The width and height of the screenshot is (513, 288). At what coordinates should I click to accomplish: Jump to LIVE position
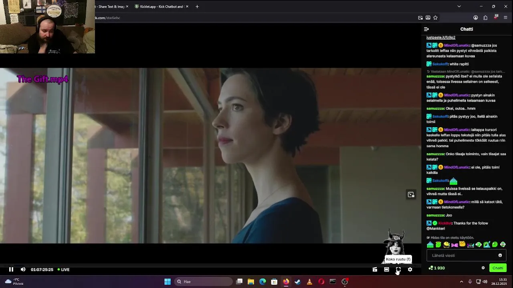point(63,270)
